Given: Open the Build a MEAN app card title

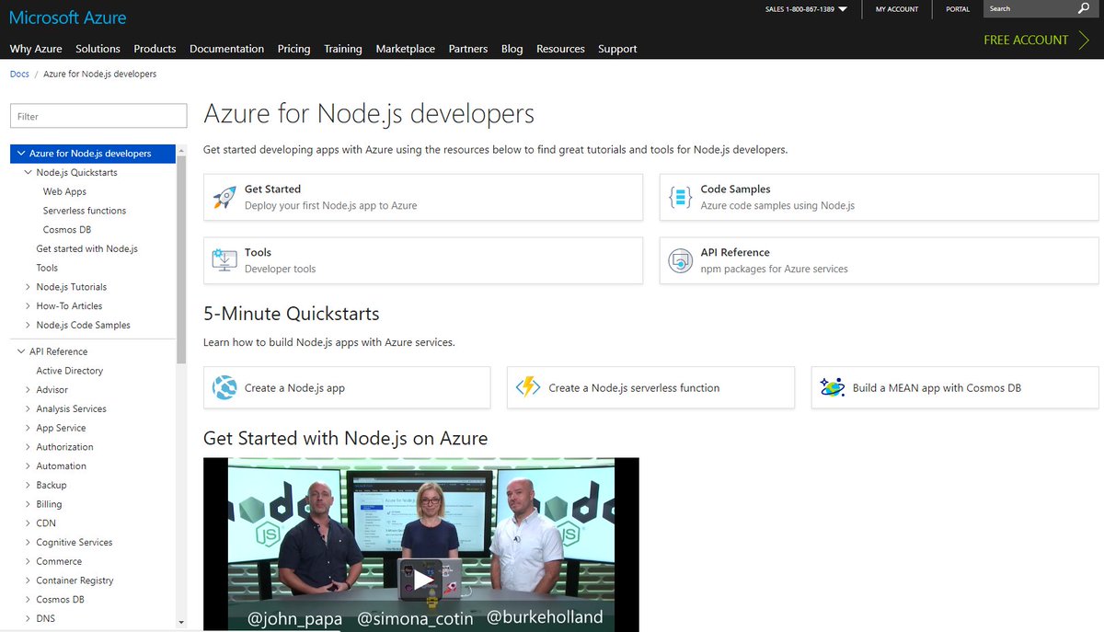Looking at the screenshot, I should coord(937,388).
